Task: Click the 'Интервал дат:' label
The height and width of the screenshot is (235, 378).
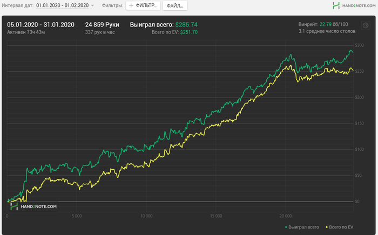Action: [18, 5]
